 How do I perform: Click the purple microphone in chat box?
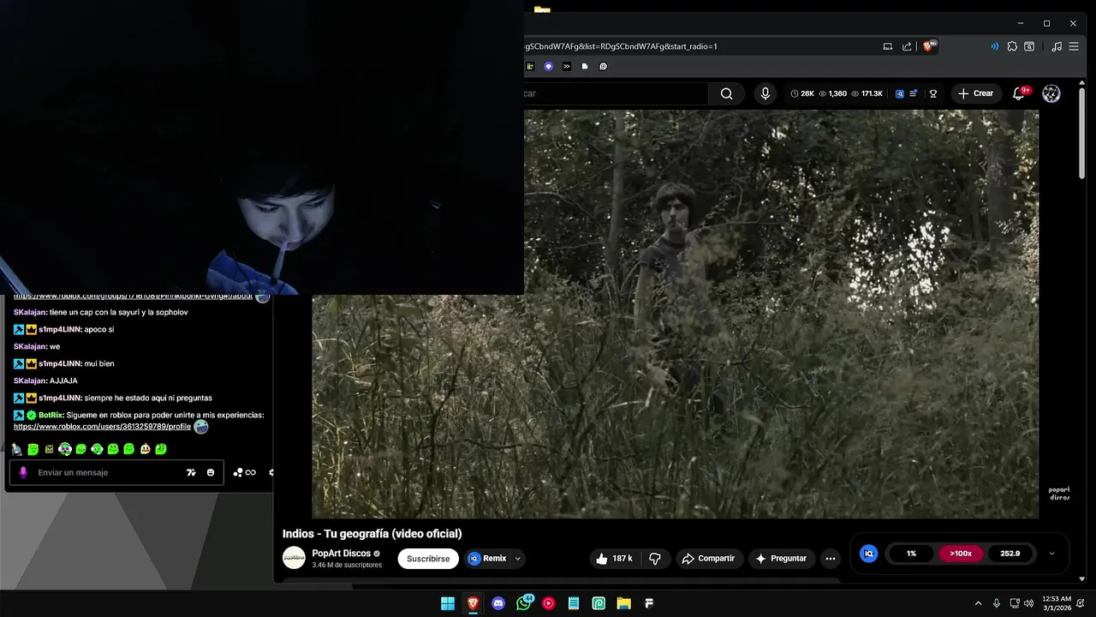pyautogui.click(x=23, y=472)
